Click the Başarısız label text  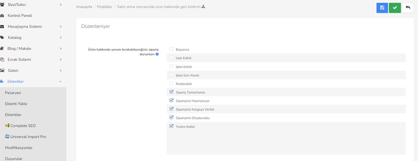183,50
